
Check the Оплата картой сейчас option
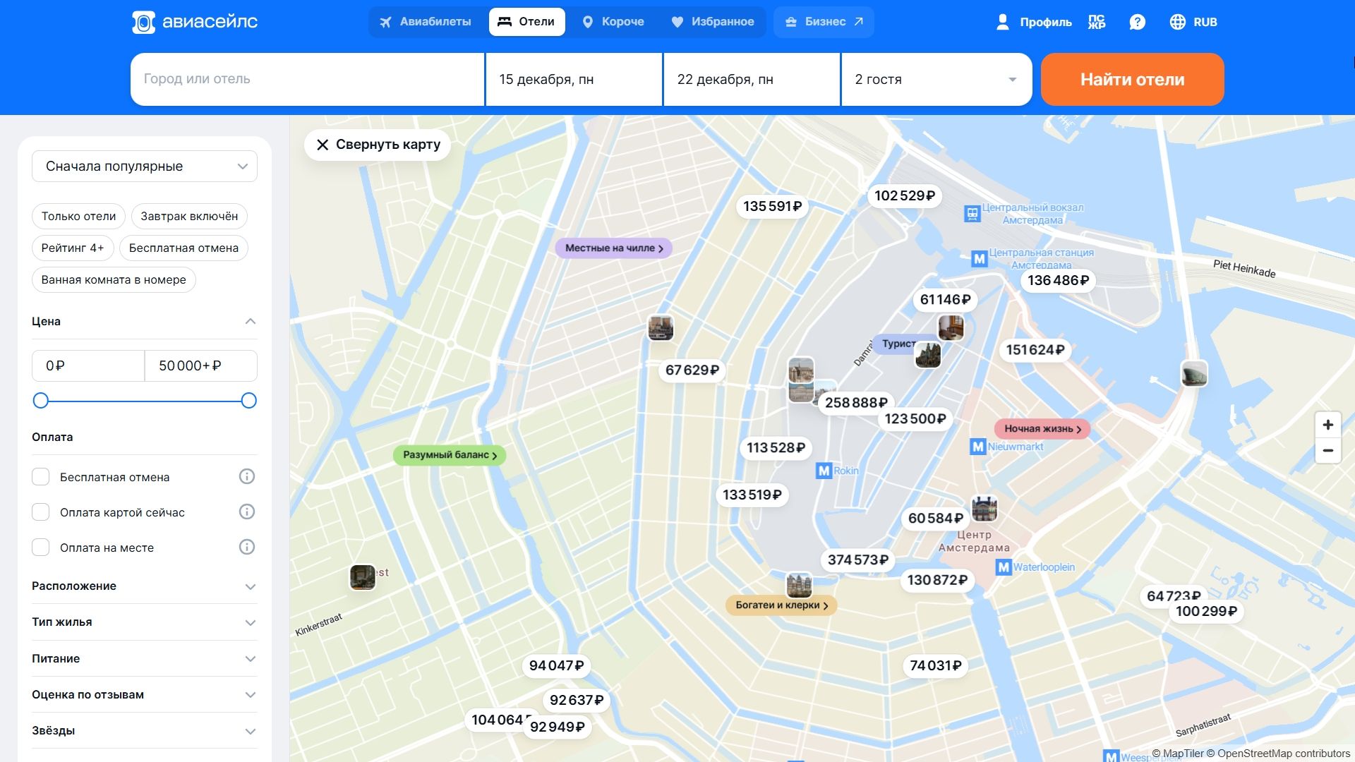[41, 512]
